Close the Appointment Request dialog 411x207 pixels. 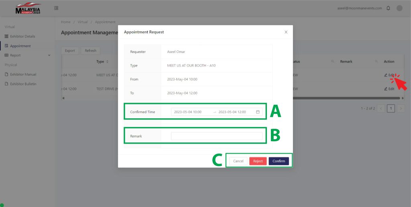(286, 32)
